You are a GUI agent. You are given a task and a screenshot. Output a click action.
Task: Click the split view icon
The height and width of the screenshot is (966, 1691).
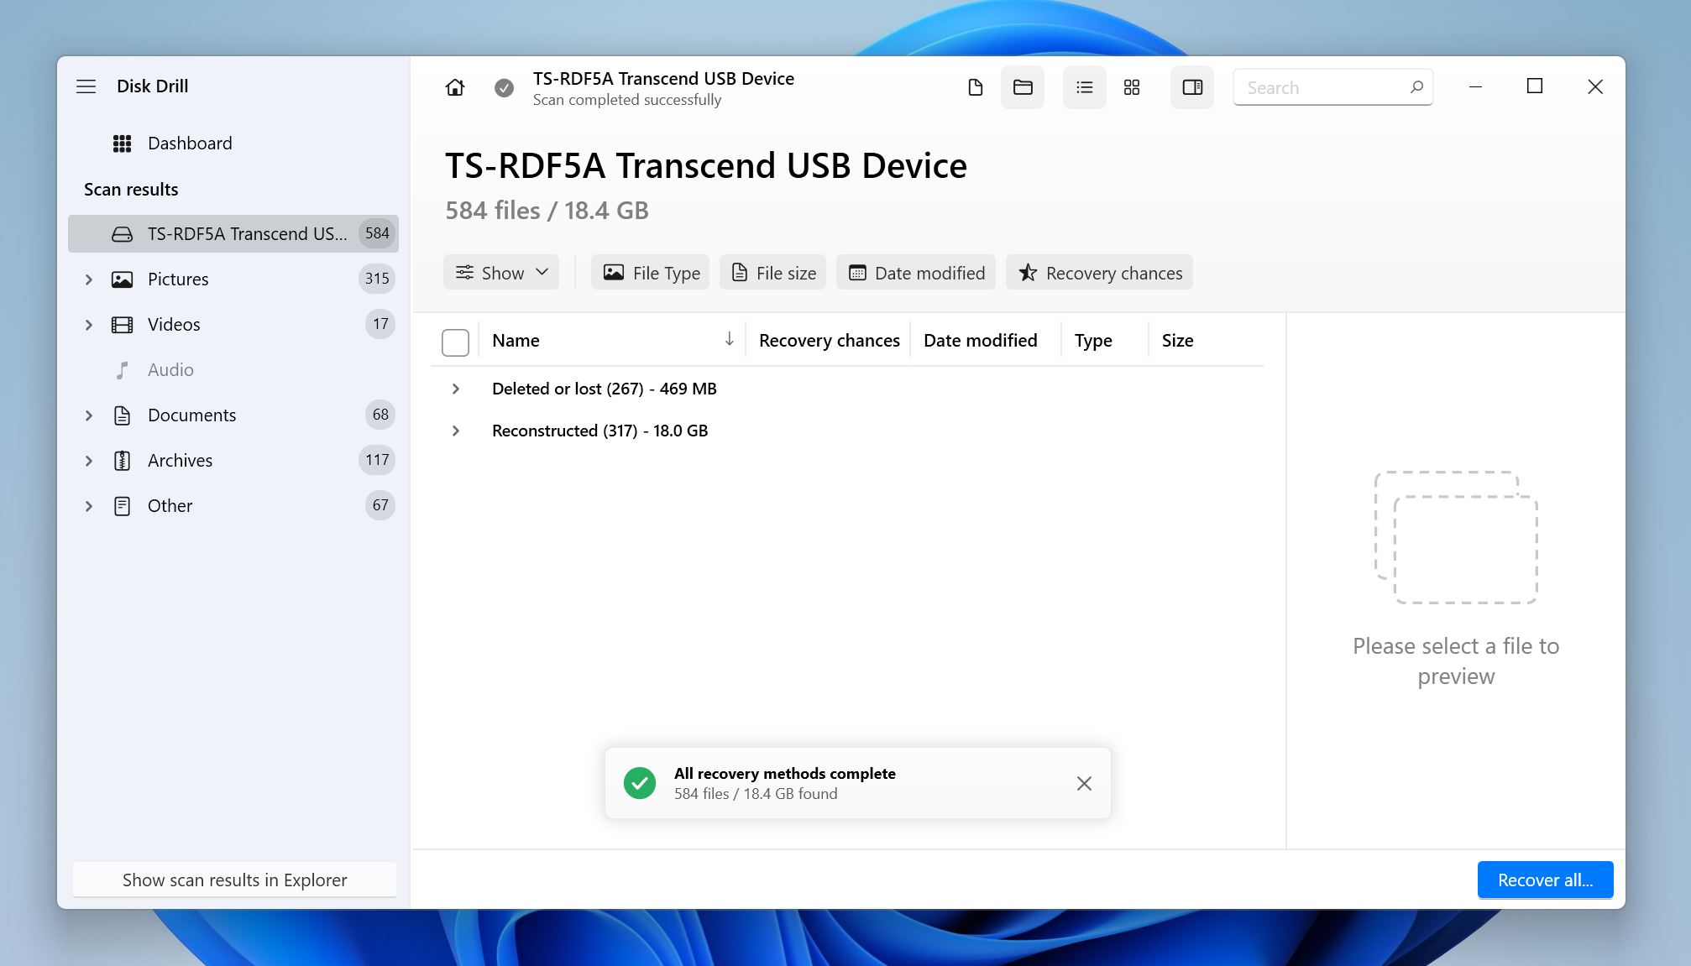coord(1191,87)
